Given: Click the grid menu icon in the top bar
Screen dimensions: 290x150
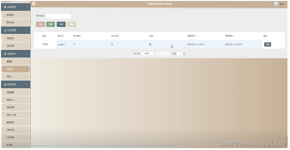Looking at the screenshot, I should 34,3.
